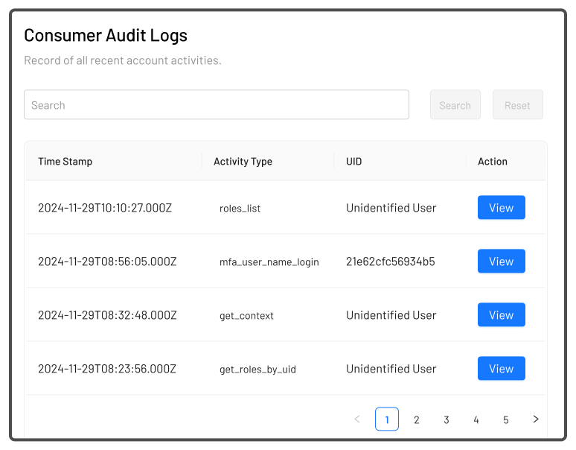This screenshot has height=450, width=576.
Task: Click the Action column header
Action: point(493,162)
